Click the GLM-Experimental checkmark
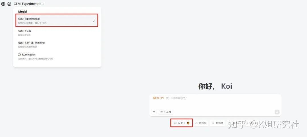Viewport: 307px width, 137px height. coord(94,21)
